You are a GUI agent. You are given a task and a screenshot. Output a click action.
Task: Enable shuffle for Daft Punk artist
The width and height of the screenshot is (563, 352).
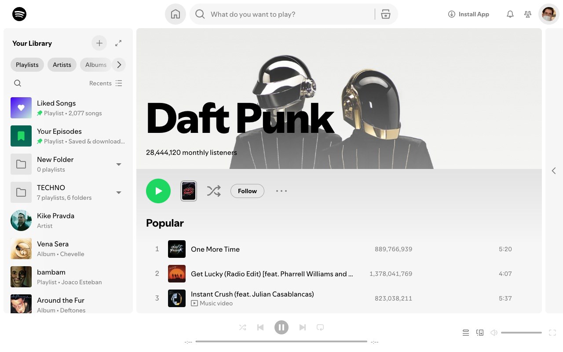214,191
